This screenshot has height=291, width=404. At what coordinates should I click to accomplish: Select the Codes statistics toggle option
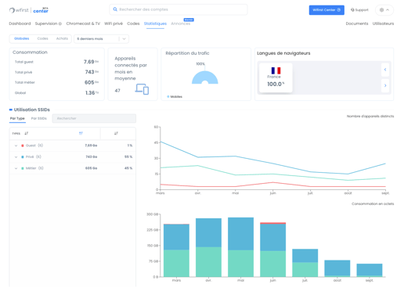42,38
